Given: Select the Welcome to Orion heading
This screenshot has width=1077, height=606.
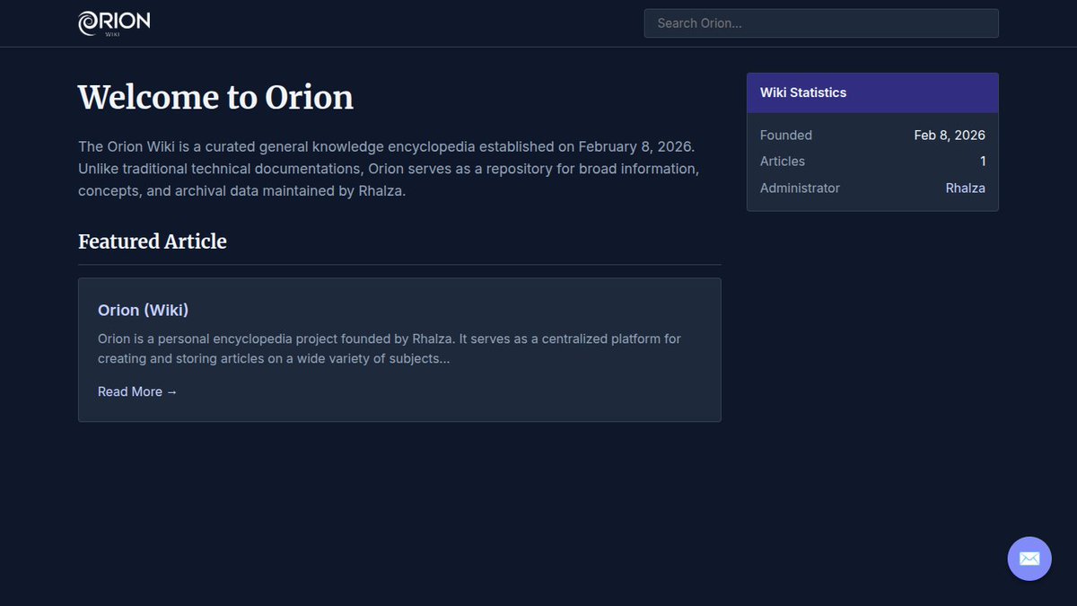Looking at the screenshot, I should click(x=215, y=97).
